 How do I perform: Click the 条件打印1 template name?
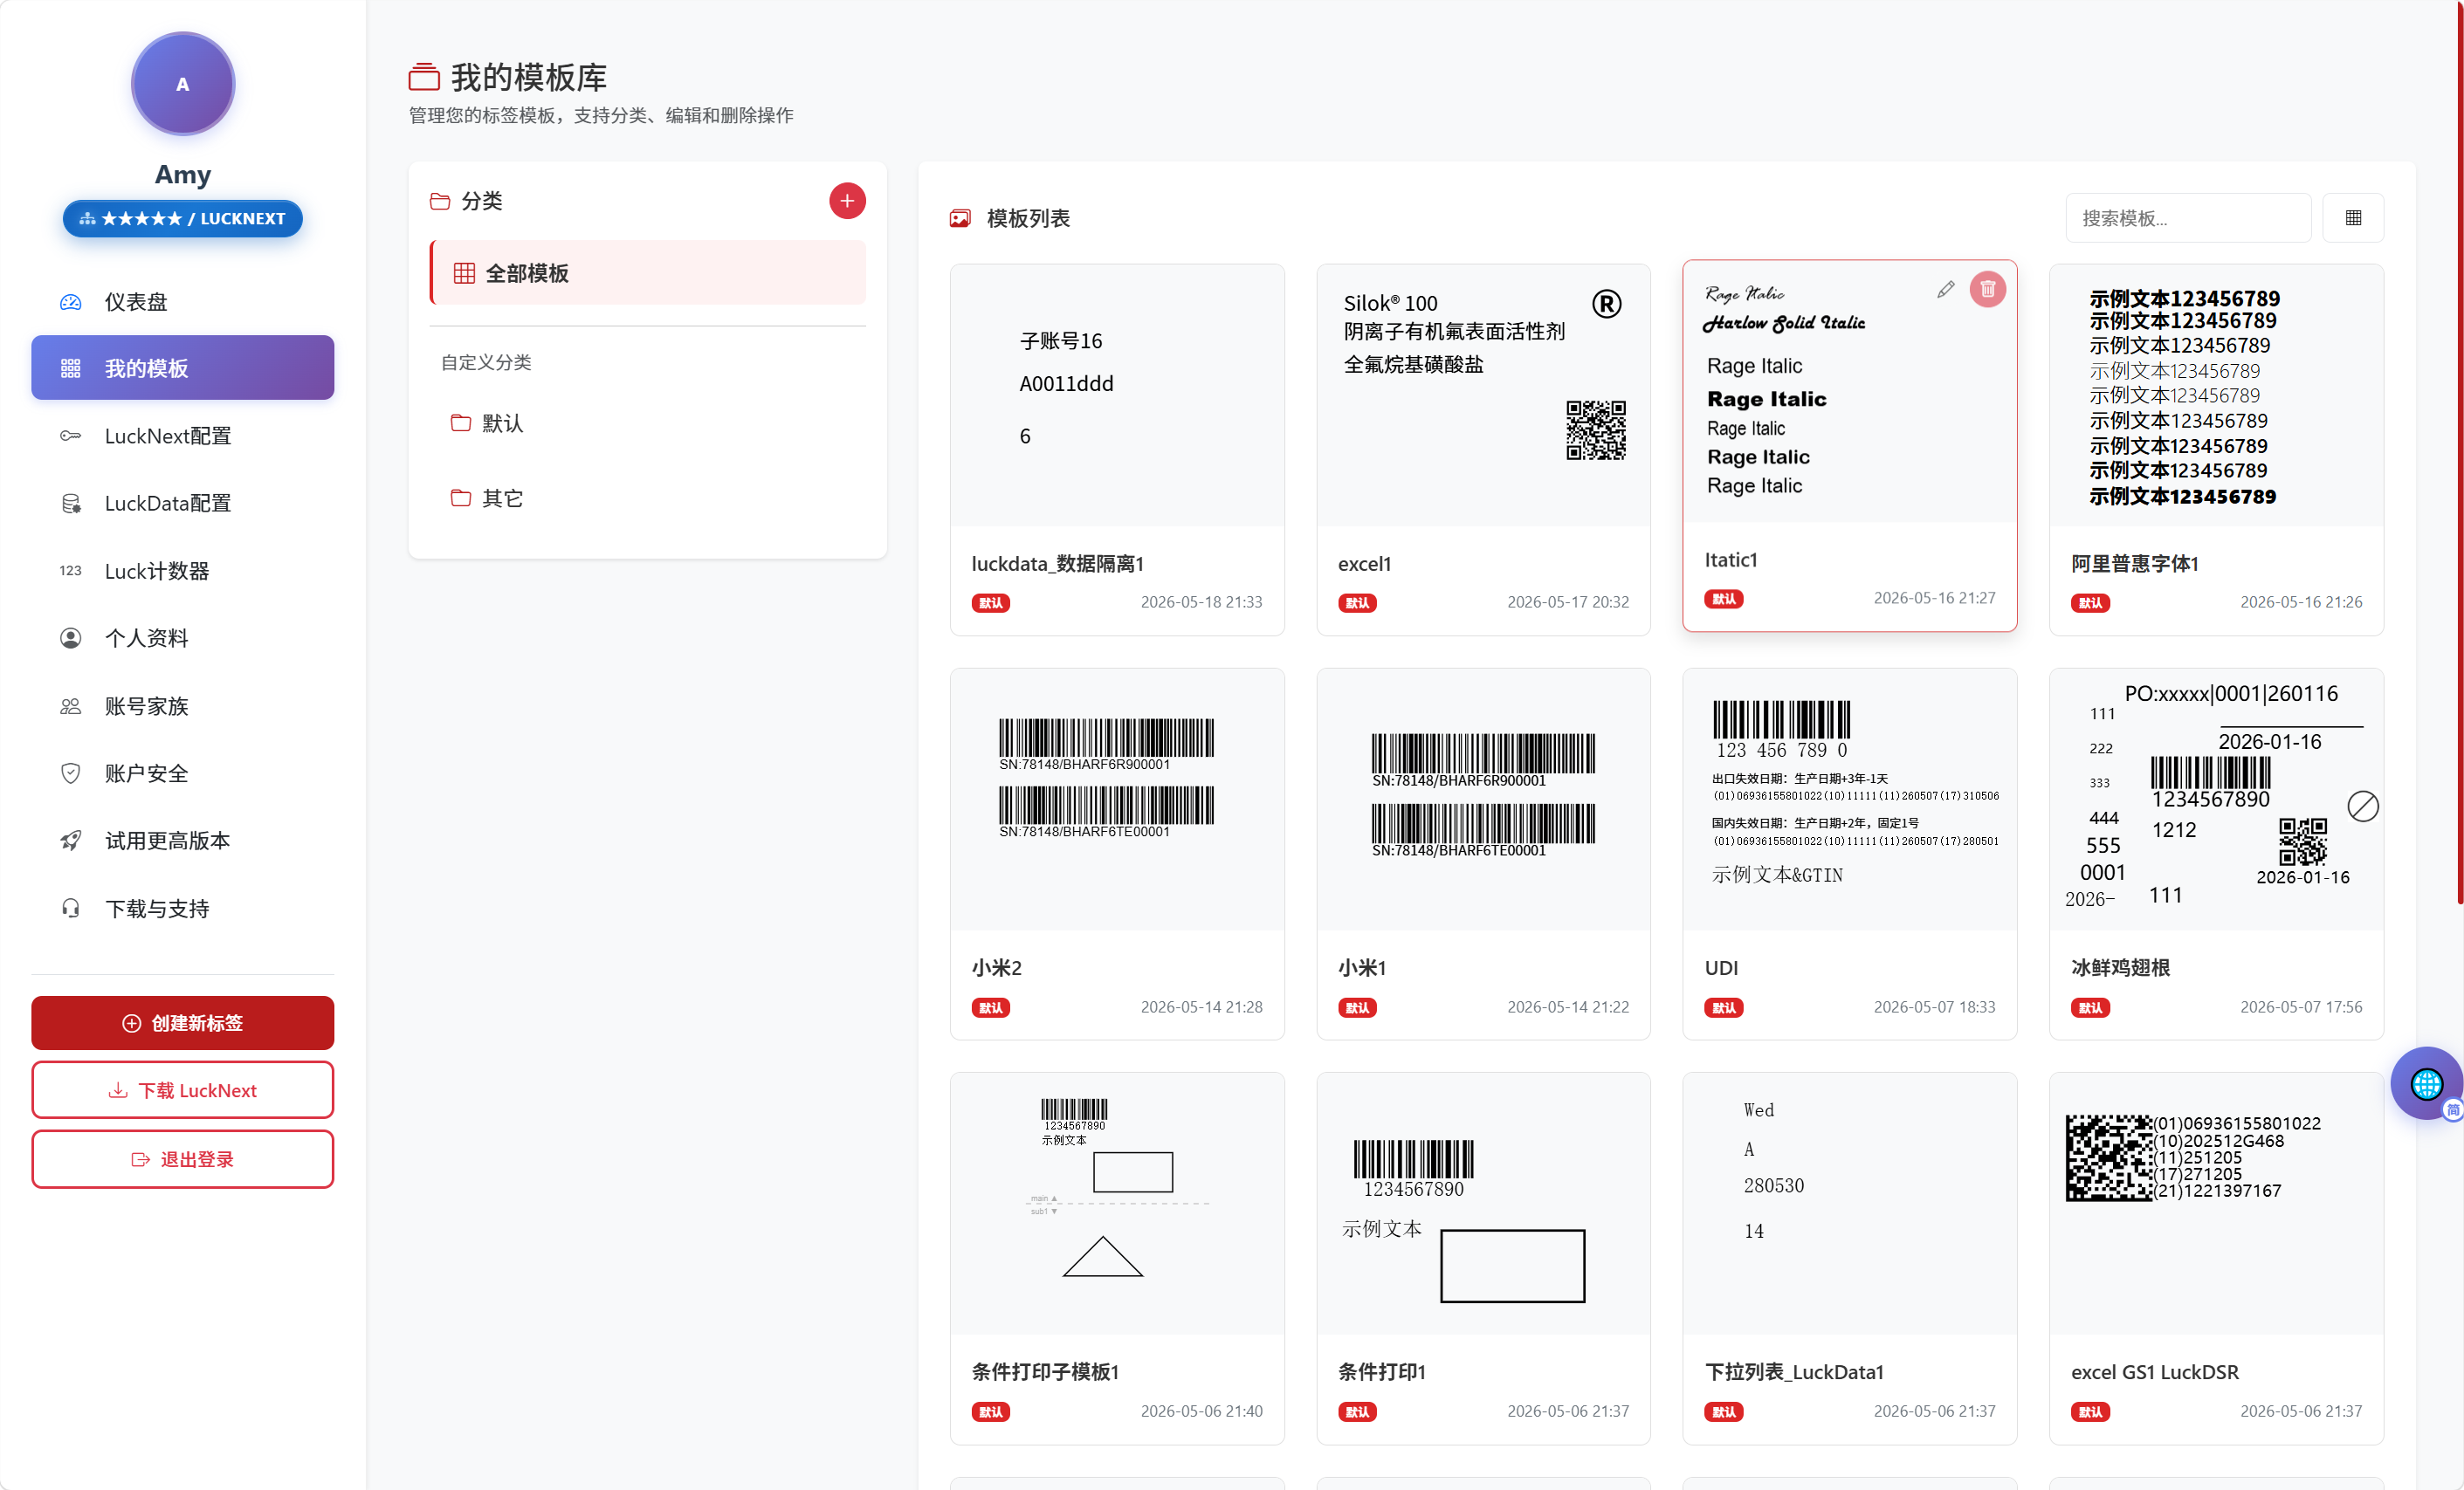[1382, 1372]
